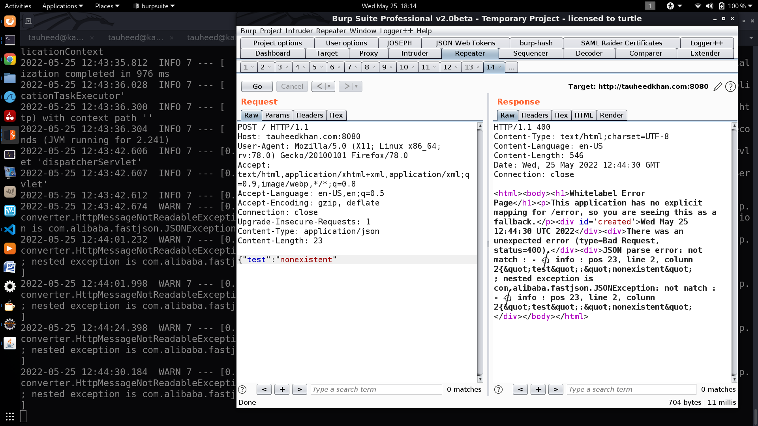Open burpsuite app menu in top bar
This screenshot has width=758, height=426.
click(x=154, y=6)
